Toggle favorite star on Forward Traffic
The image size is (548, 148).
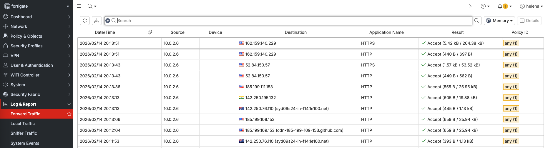click(x=69, y=114)
